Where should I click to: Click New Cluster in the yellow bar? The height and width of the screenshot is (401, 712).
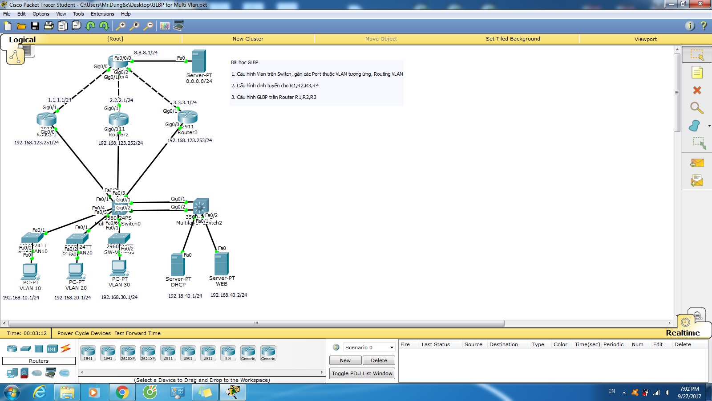pos(248,39)
